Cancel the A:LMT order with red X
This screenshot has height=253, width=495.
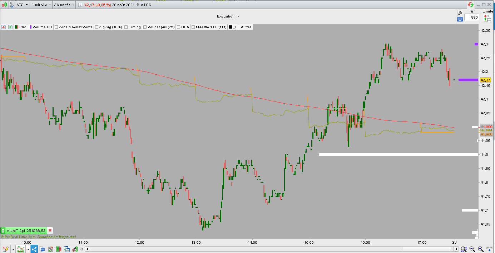[50, 230]
